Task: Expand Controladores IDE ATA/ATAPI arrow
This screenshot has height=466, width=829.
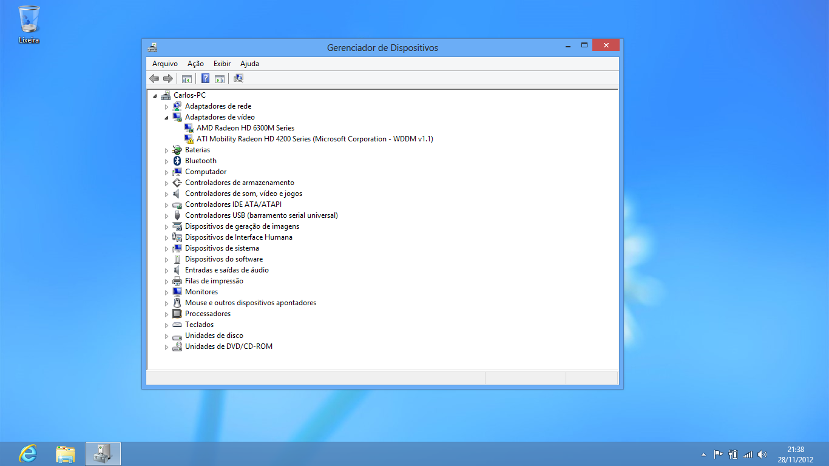Action: pyautogui.click(x=166, y=205)
